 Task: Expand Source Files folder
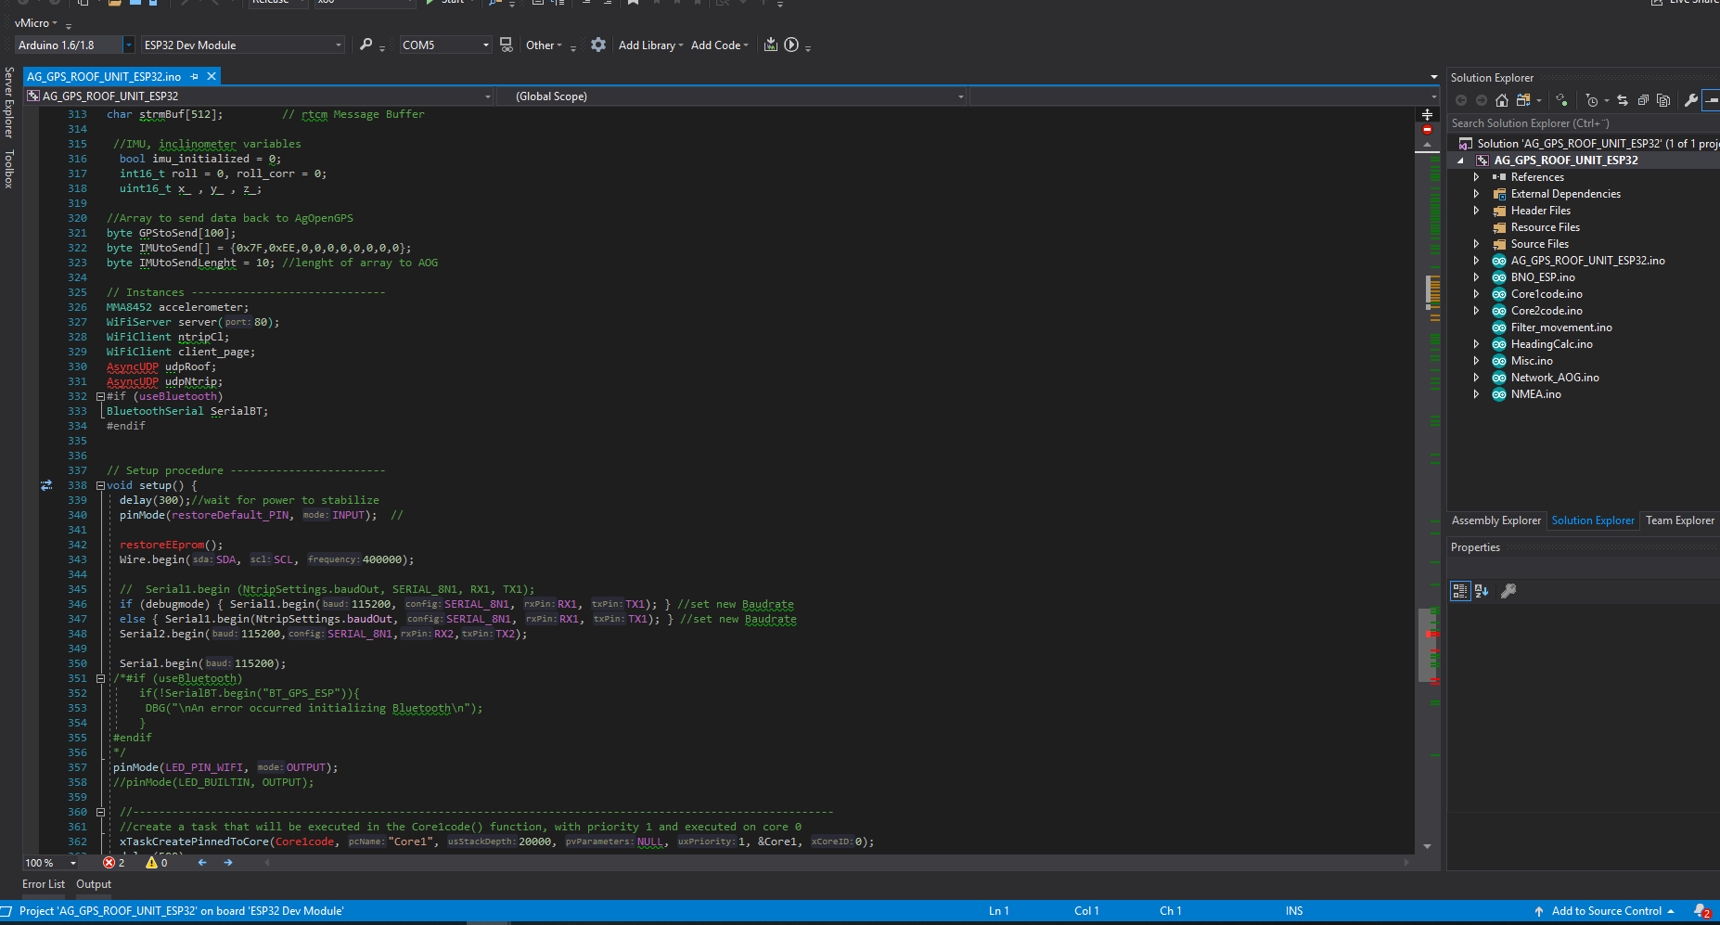[x=1476, y=244]
